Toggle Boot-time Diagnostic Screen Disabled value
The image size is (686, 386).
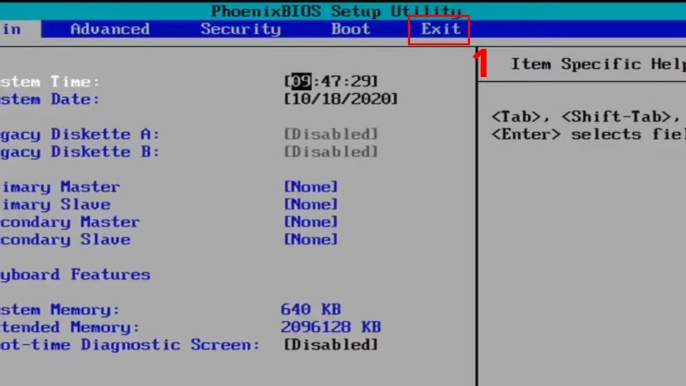point(331,345)
